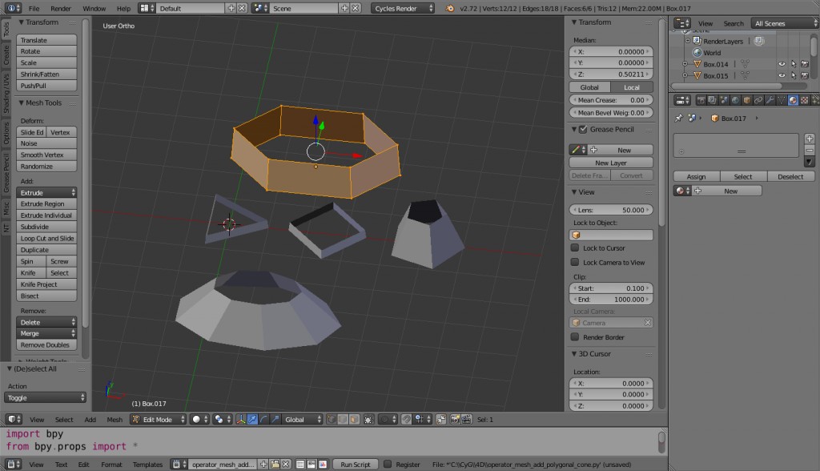820x471 pixels.
Task: Open the World properties globe icon
Action: pyautogui.click(x=734, y=99)
